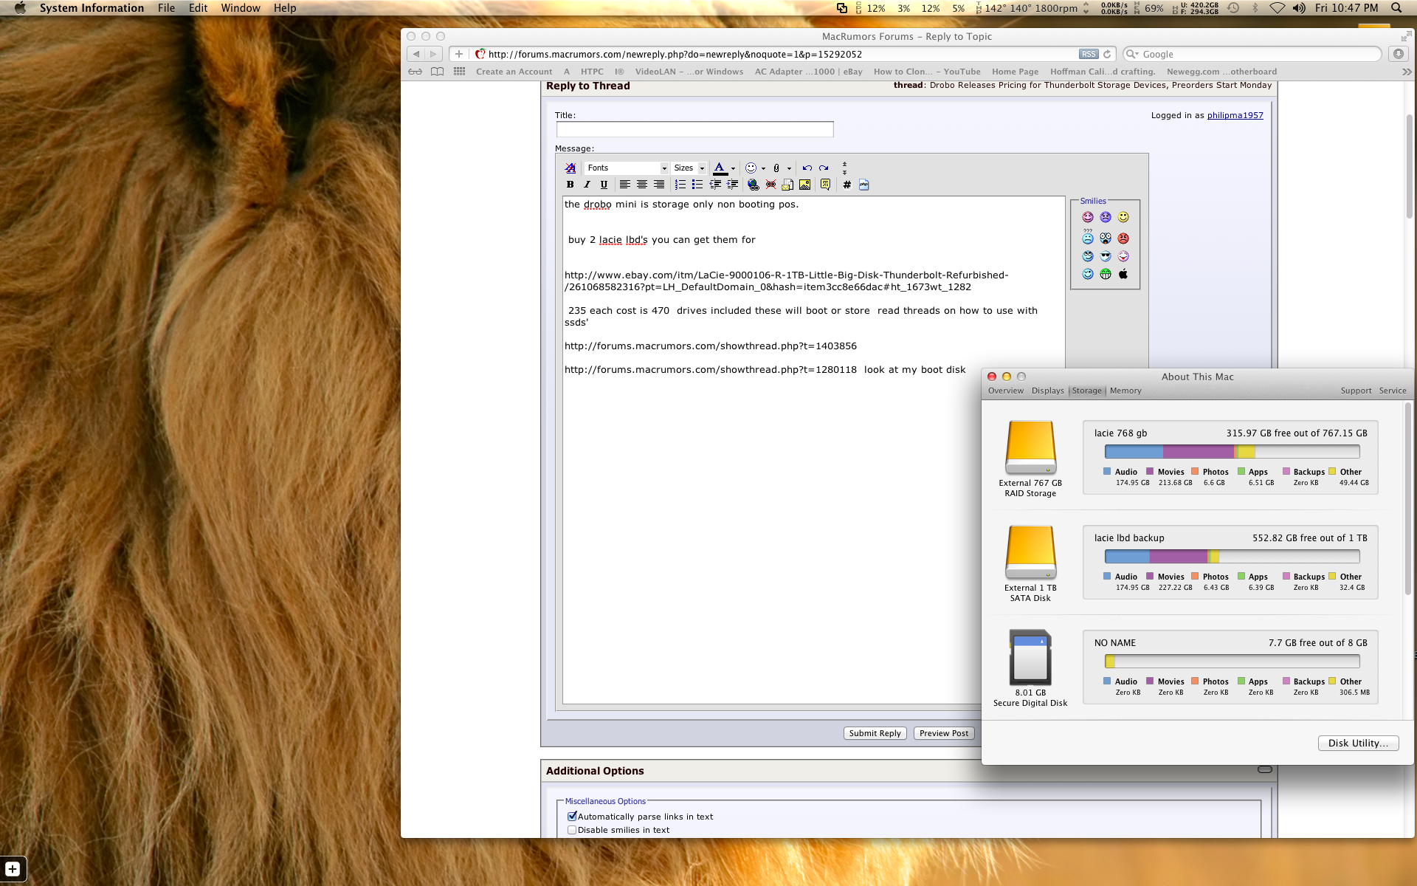Redo last edit in message editor

coord(824,168)
